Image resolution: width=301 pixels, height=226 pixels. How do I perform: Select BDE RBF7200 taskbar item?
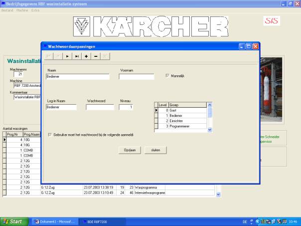[102, 222]
